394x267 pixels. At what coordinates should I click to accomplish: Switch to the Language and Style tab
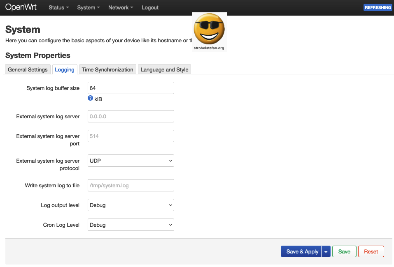[x=164, y=69]
